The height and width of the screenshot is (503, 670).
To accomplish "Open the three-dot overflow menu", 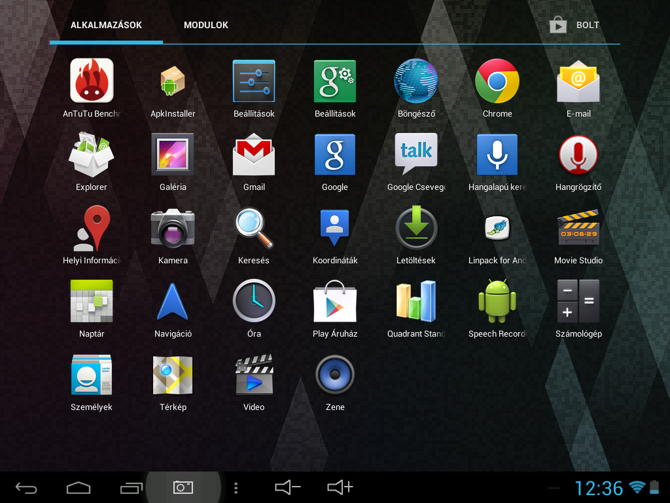I will point(236,488).
